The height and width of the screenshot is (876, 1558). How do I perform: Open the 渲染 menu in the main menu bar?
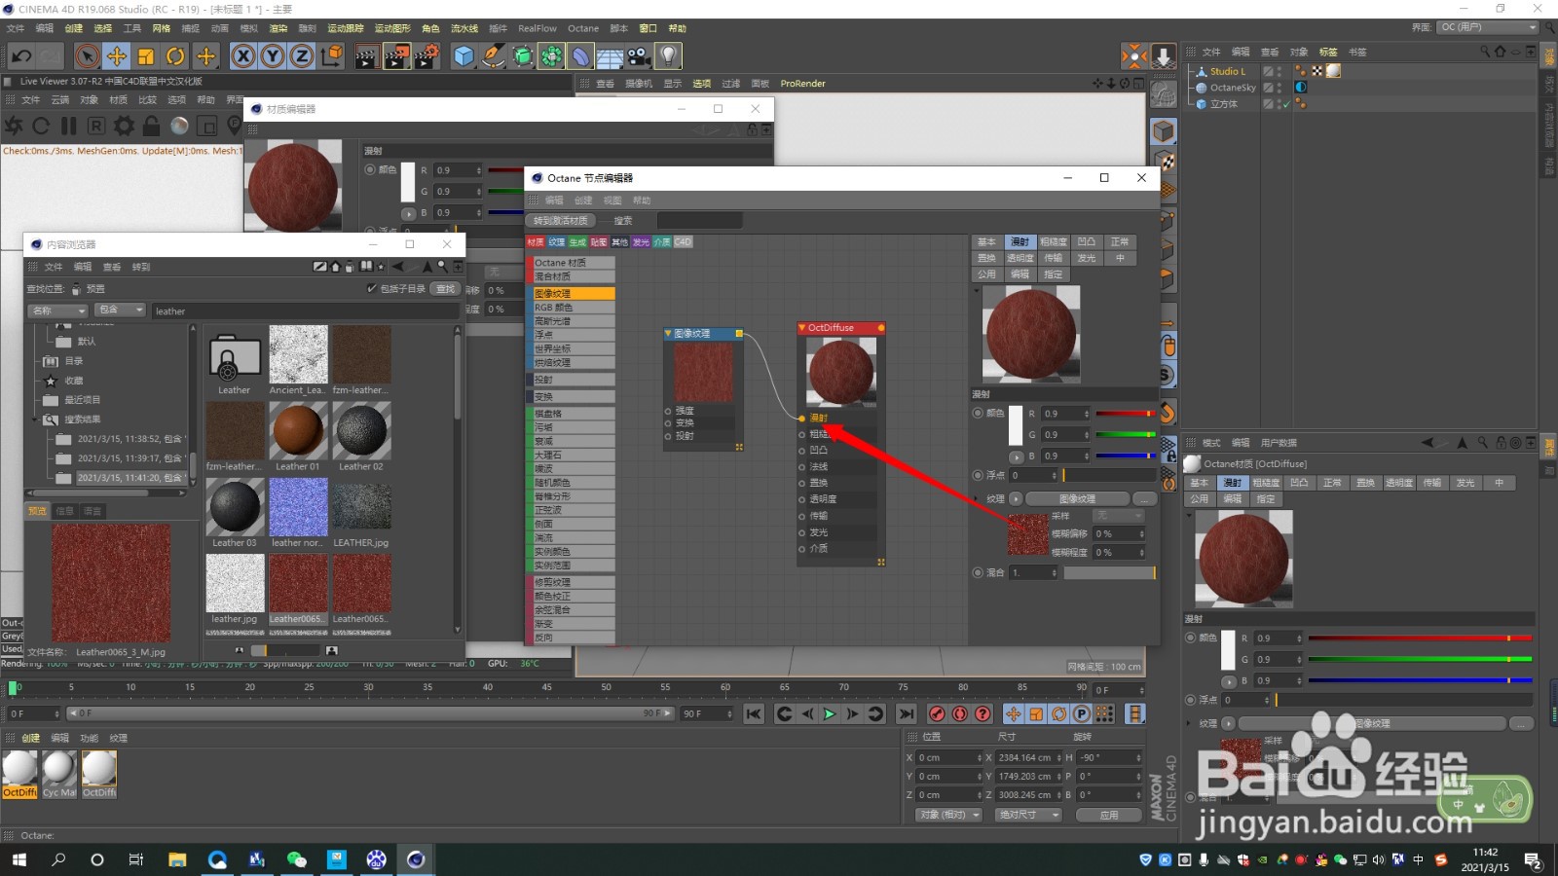point(278,28)
